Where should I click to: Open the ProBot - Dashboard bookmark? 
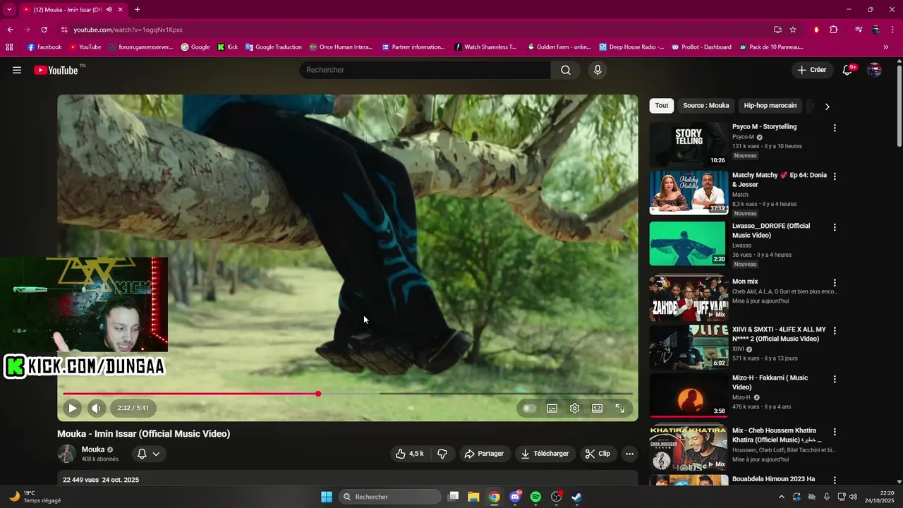[701, 47]
